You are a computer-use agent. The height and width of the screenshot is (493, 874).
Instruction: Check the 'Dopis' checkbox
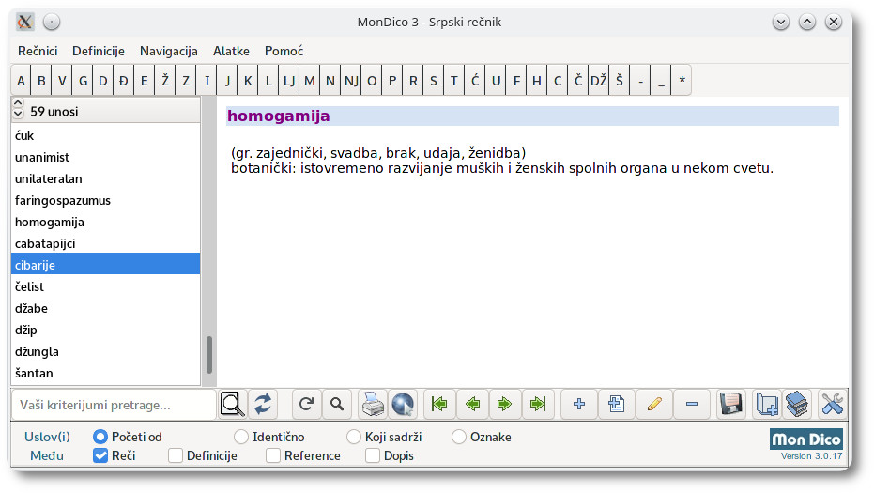tap(373, 455)
